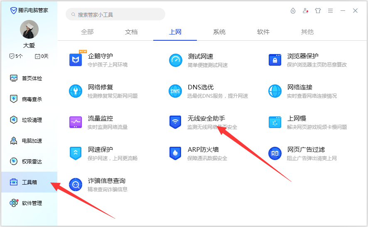This screenshot has width=368, height=227.
Task: Click the 守护孩子上网环境 description
Action: pyautogui.click(x=108, y=64)
